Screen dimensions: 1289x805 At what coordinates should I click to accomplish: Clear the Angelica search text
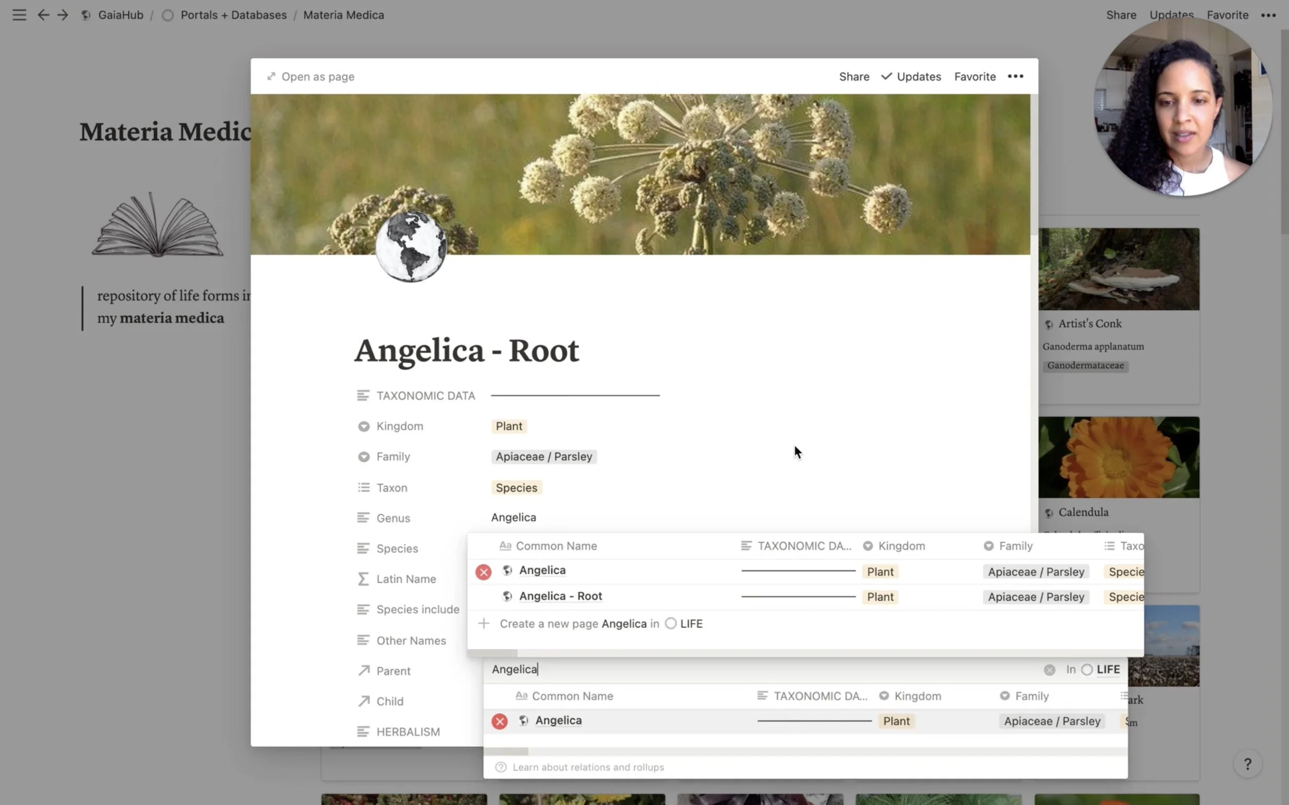click(x=1049, y=670)
